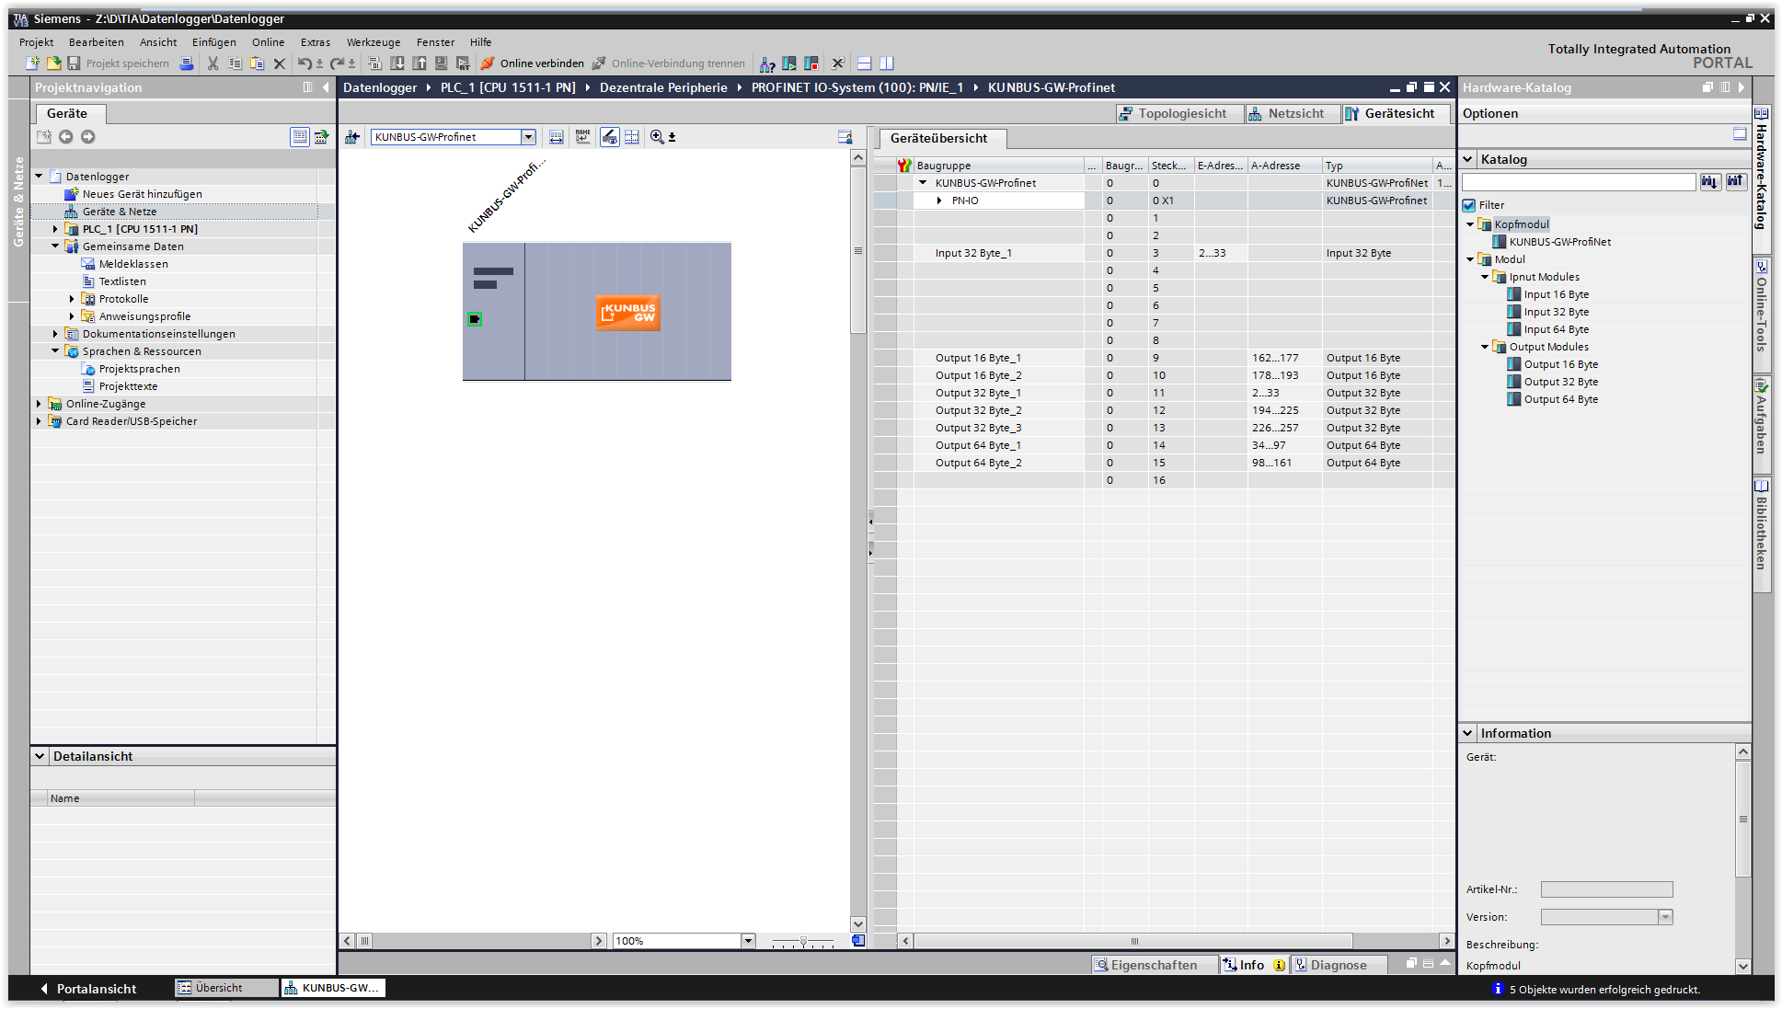Click the print icon in toolbar

(x=187, y=63)
